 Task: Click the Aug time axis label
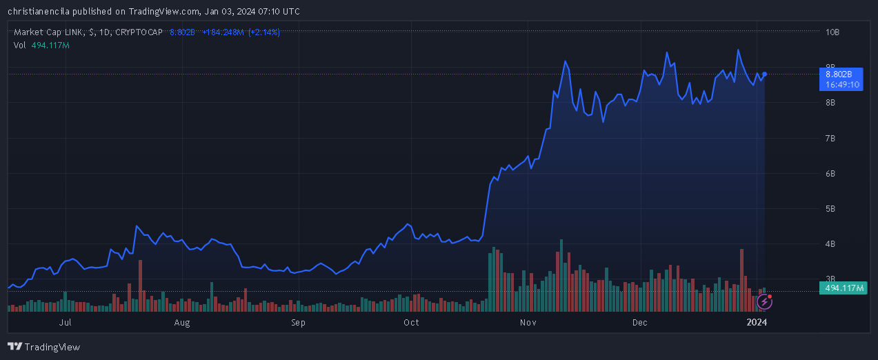[x=182, y=322]
